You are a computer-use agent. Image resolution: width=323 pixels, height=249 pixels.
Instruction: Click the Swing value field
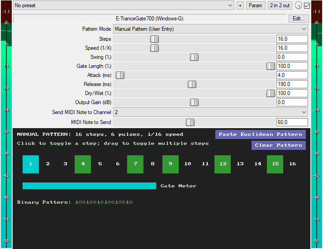click(292, 57)
